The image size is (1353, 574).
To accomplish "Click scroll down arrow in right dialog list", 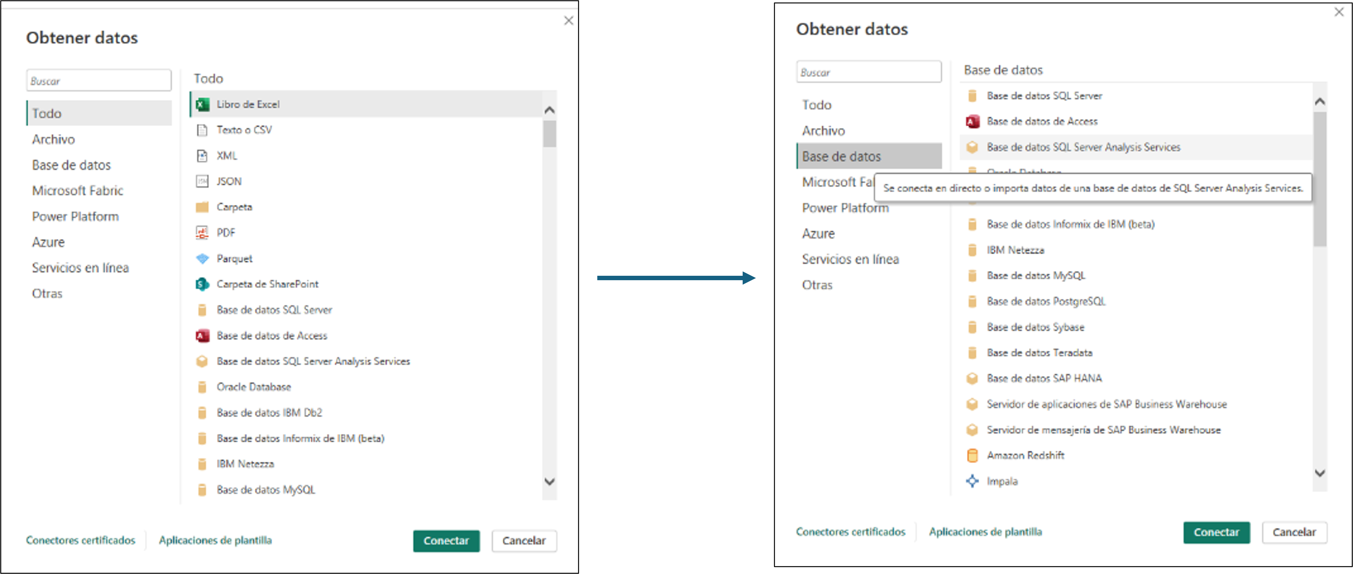I will click(x=1320, y=473).
